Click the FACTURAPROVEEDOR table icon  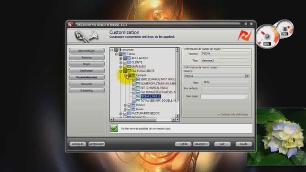(x=129, y=113)
